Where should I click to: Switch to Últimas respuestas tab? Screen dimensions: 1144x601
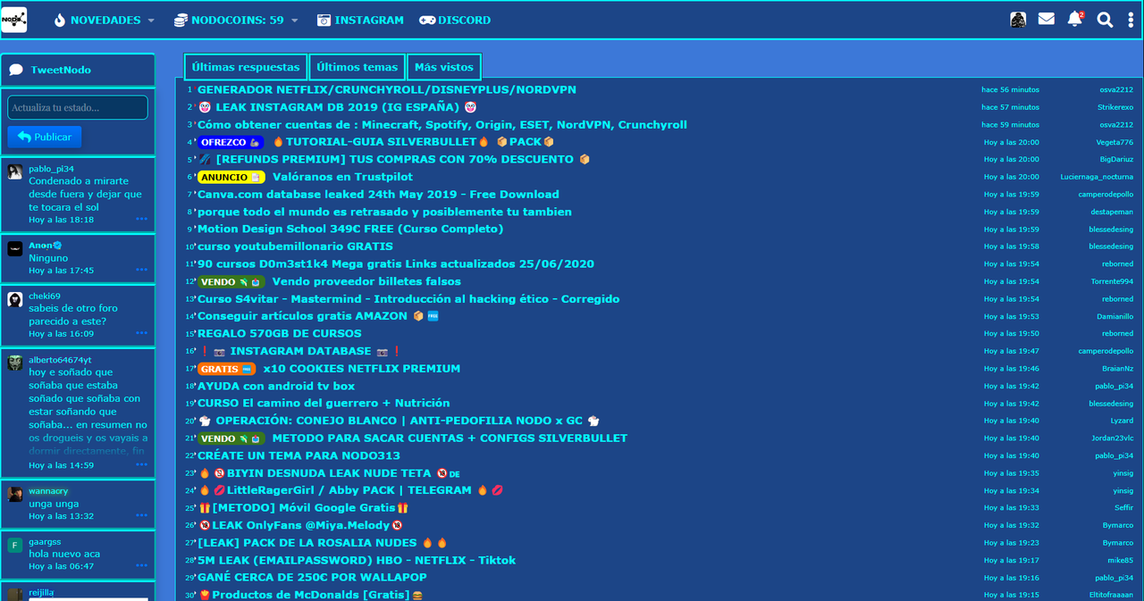246,67
